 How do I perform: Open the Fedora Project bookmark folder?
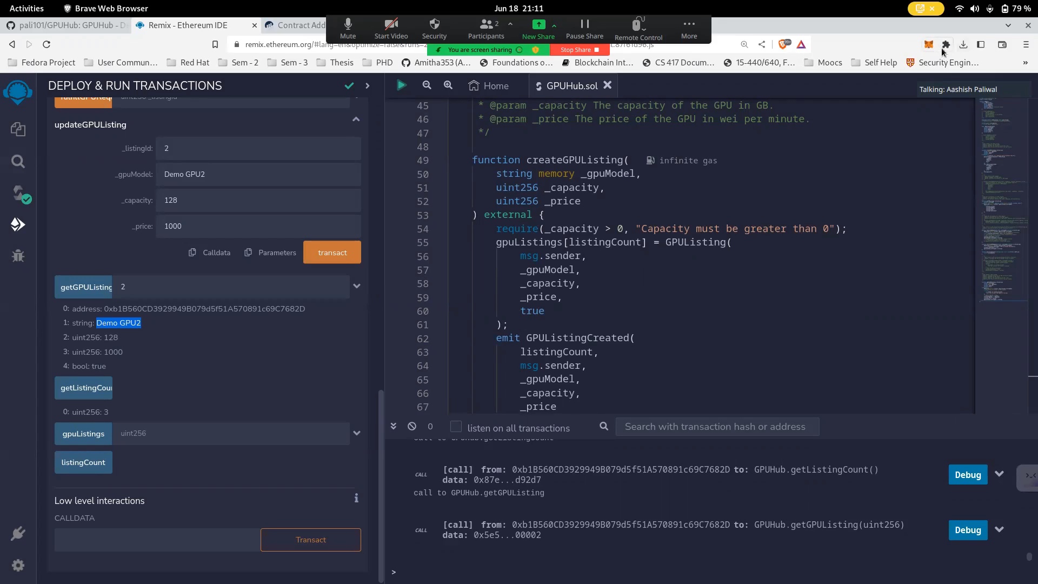(42, 63)
